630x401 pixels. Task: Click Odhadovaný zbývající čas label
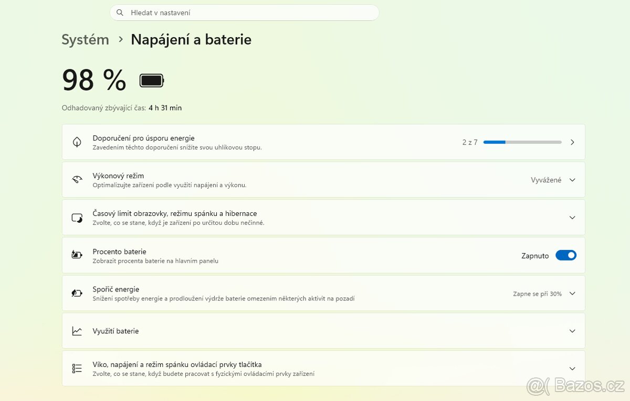point(103,108)
